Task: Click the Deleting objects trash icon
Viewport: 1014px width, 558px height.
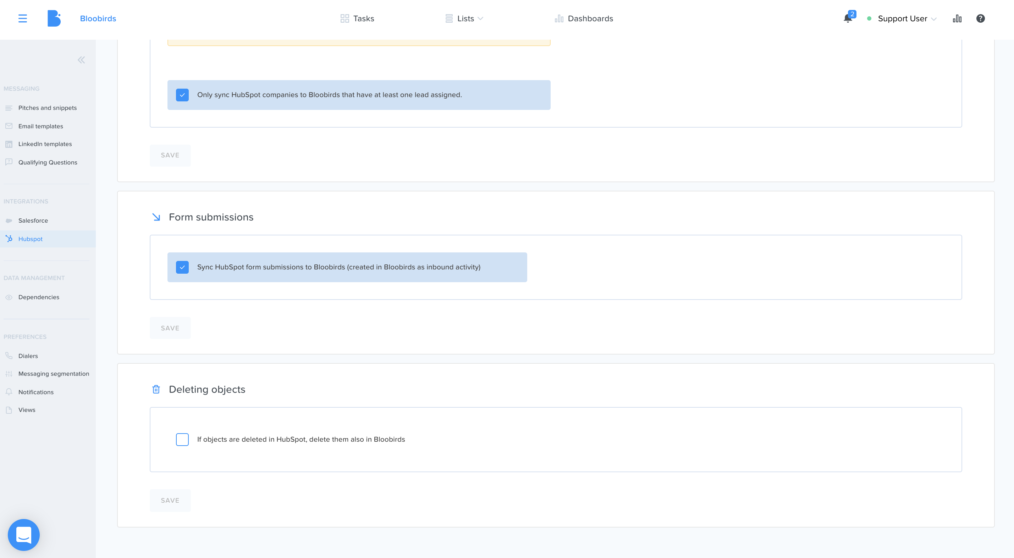Action: 156,389
